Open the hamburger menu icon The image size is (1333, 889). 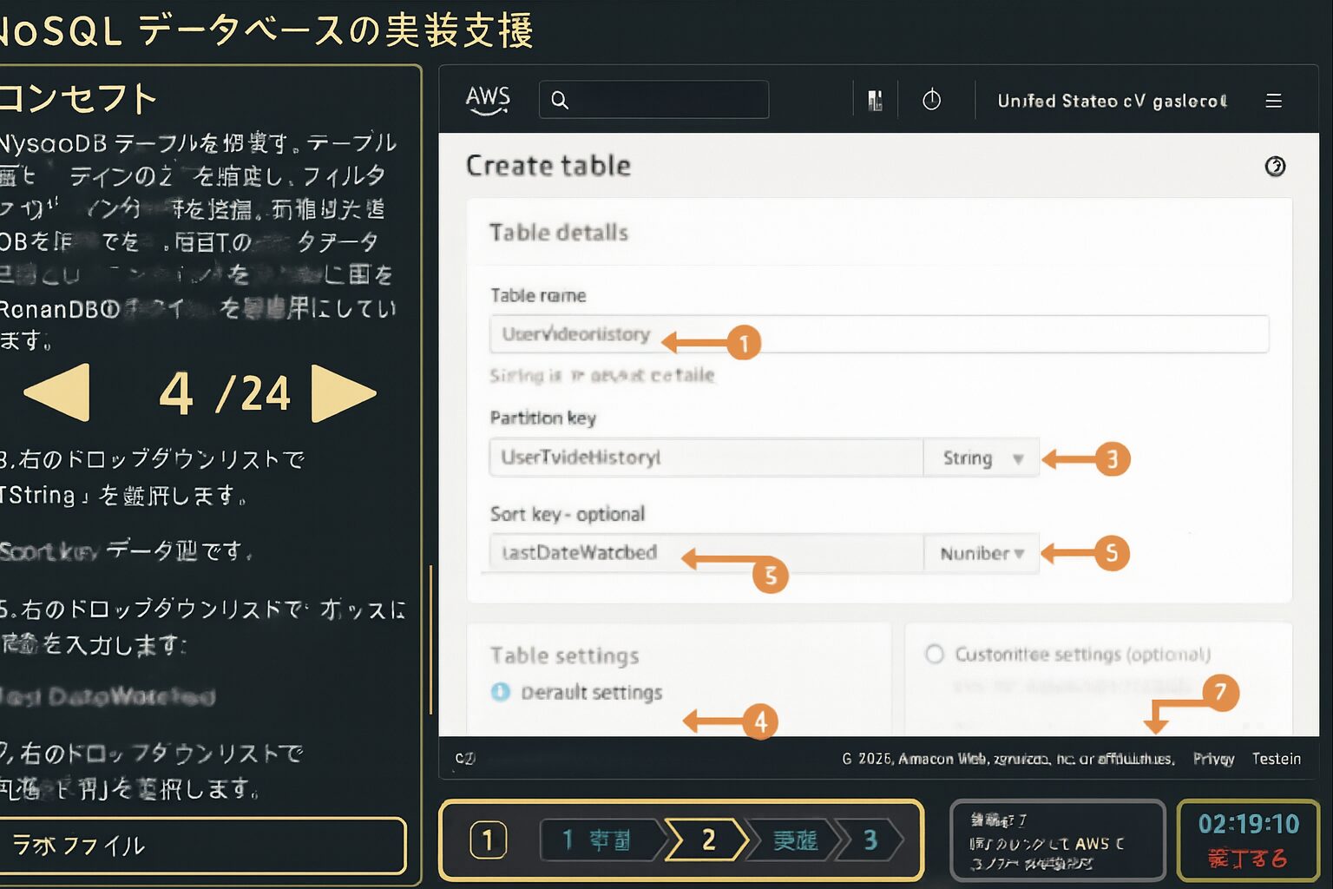[1273, 101]
